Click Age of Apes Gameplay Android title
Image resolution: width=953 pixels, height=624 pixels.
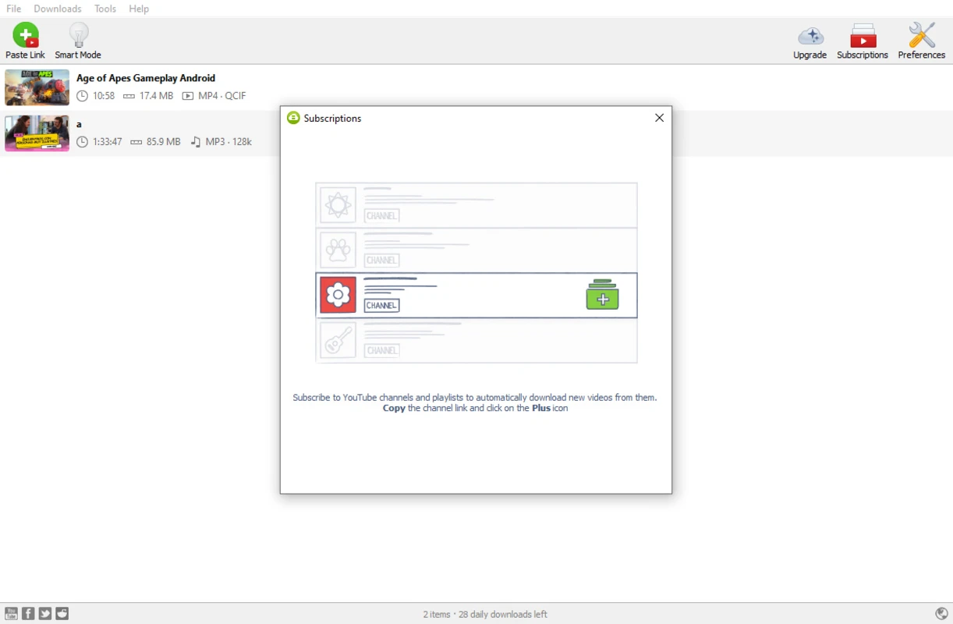(146, 78)
